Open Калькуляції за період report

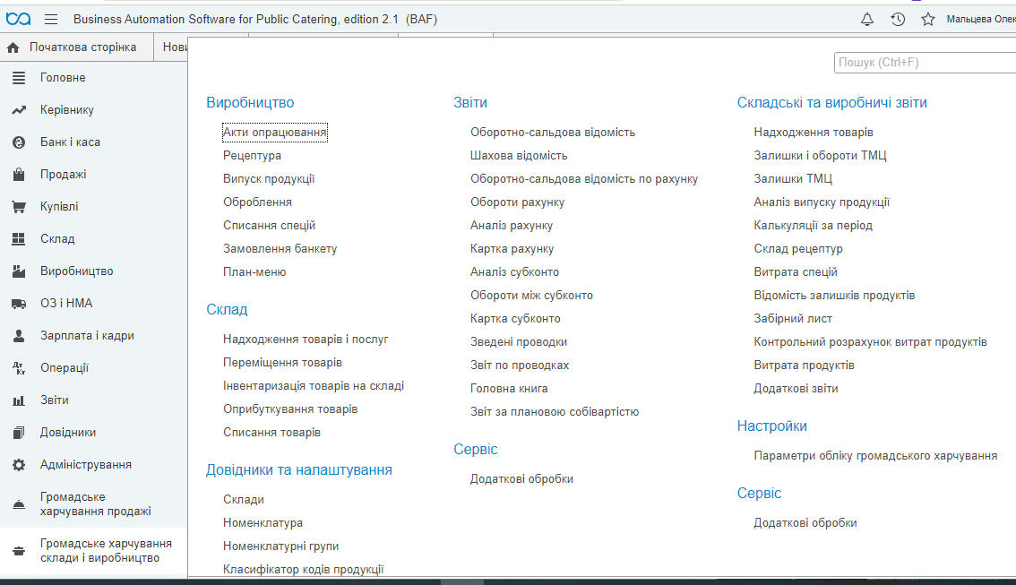pyautogui.click(x=814, y=226)
